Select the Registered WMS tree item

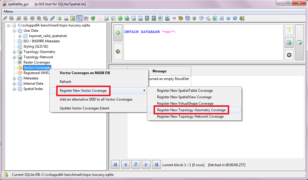(x=36, y=73)
